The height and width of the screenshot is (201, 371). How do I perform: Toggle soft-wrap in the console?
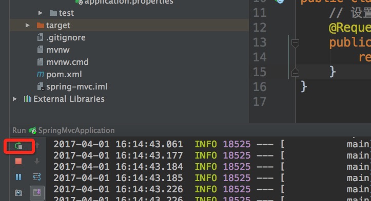[37, 177]
